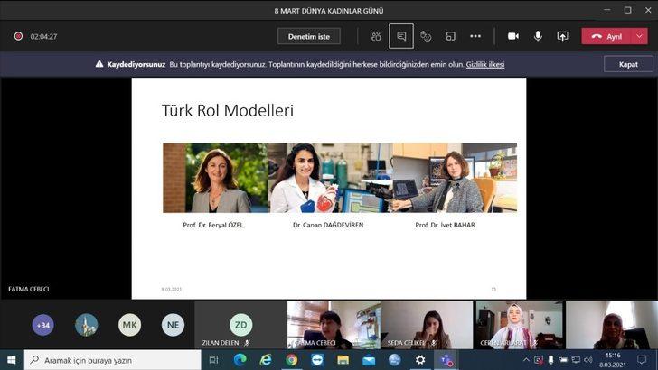Open the taskbar clock showing 15:16
Screen dimensions: 658x370
613,360
